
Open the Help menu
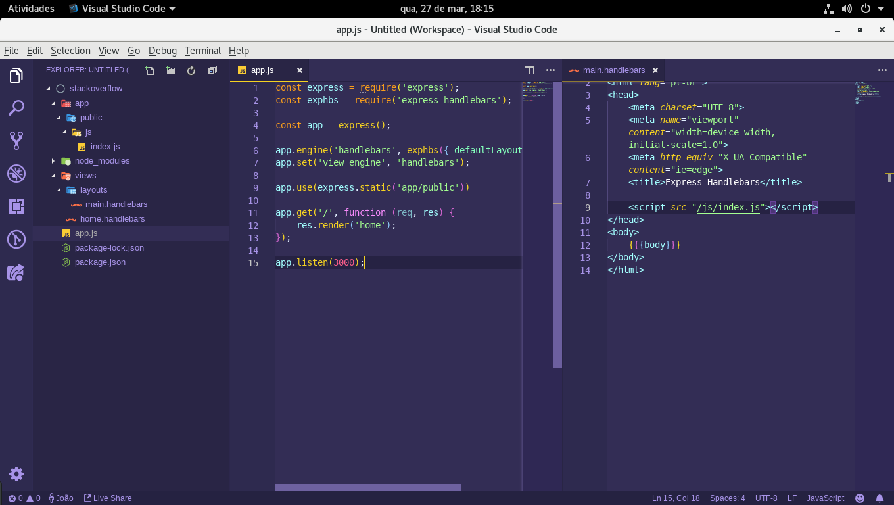pos(239,51)
